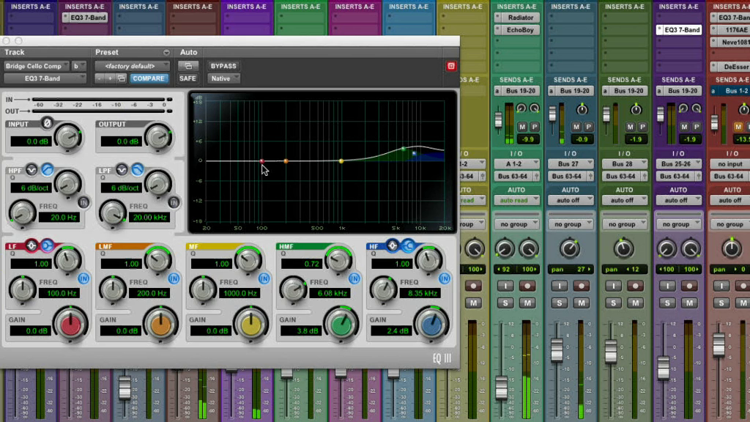
Task: Open the Radiator insert plugin
Action: [x=520, y=18]
